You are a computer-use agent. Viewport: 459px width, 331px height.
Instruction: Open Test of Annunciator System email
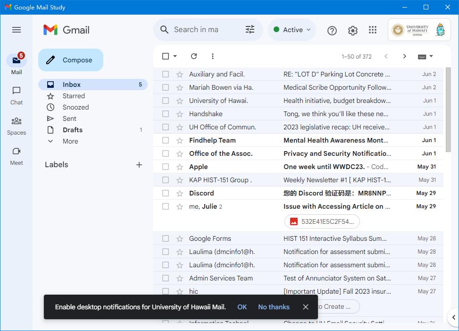click(298, 278)
